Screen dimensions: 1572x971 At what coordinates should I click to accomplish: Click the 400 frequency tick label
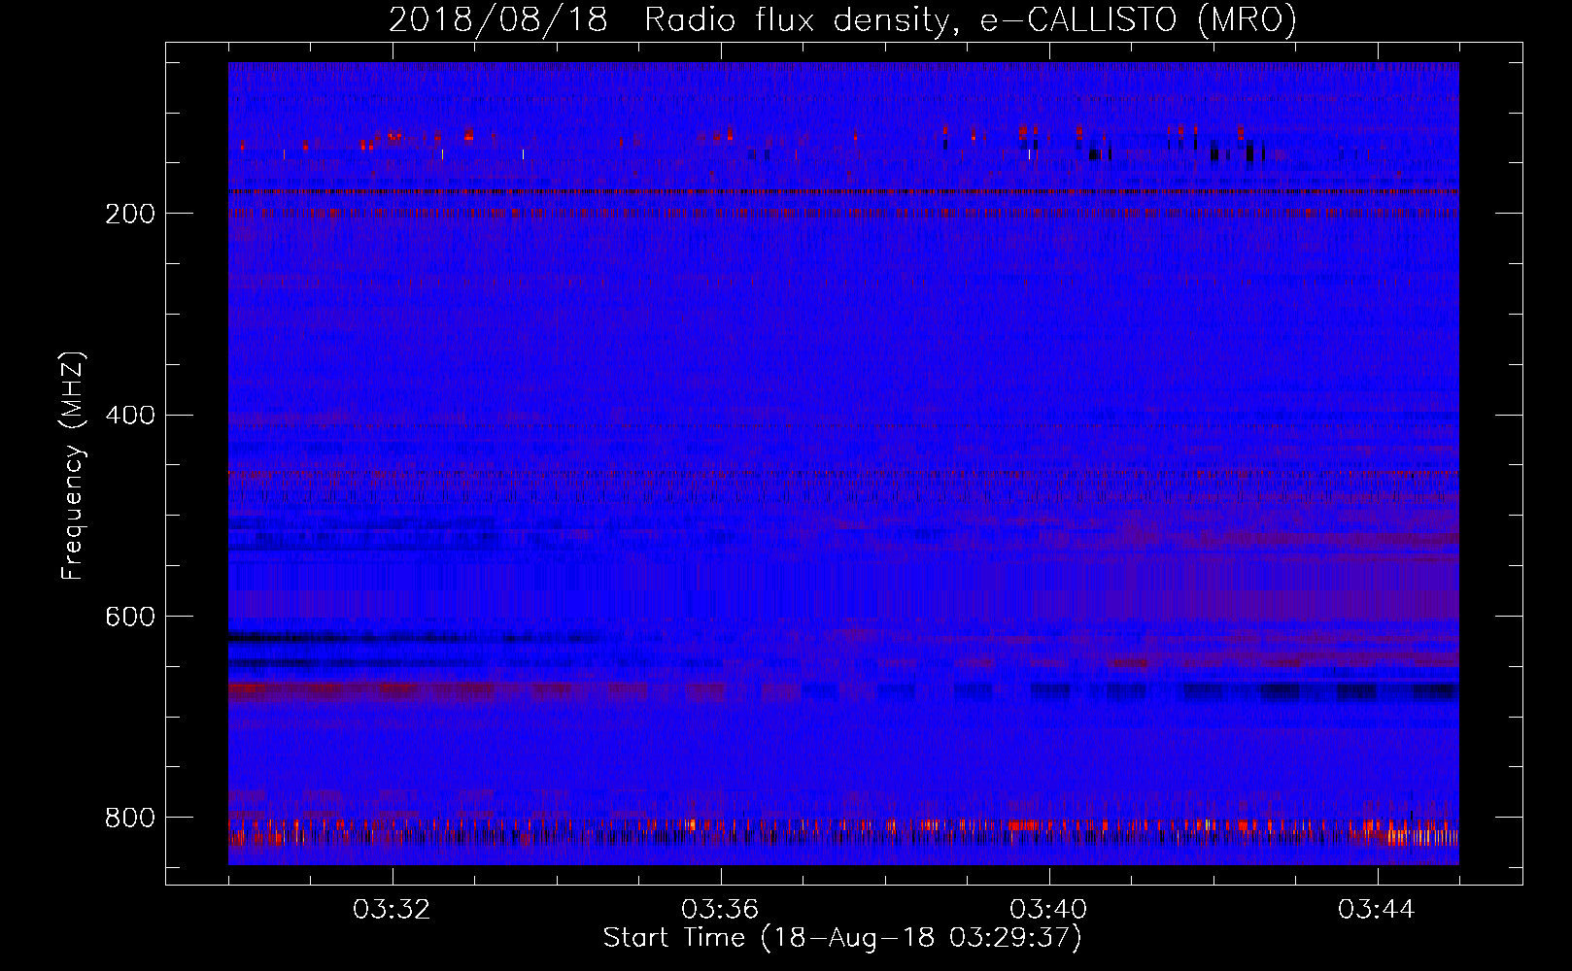[x=129, y=416]
